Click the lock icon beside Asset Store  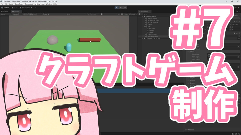click(x=20, y=7)
